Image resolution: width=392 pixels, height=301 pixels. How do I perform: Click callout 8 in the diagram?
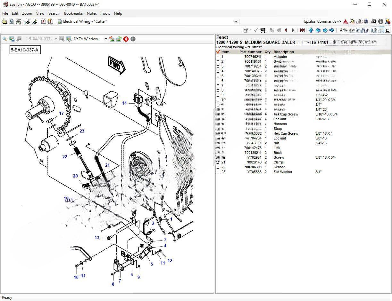(113, 284)
